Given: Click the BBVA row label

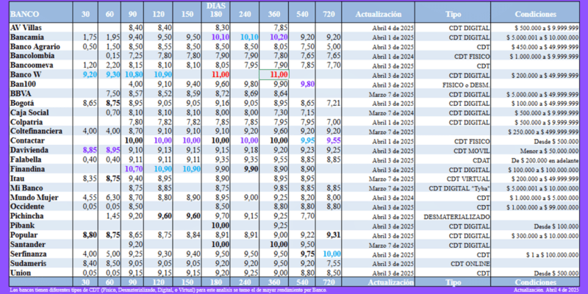Looking at the screenshot, I should click(x=21, y=94).
